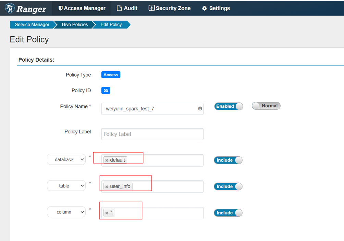This screenshot has height=241, width=344.
Task: Navigate to Hive Policies breadcrumb
Action: (75, 25)
